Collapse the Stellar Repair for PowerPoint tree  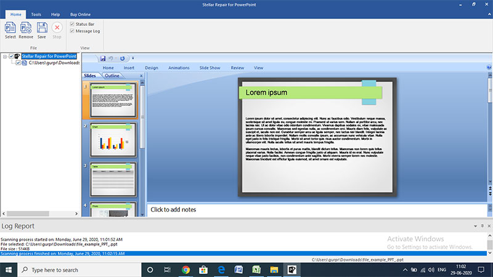[5, 57]
